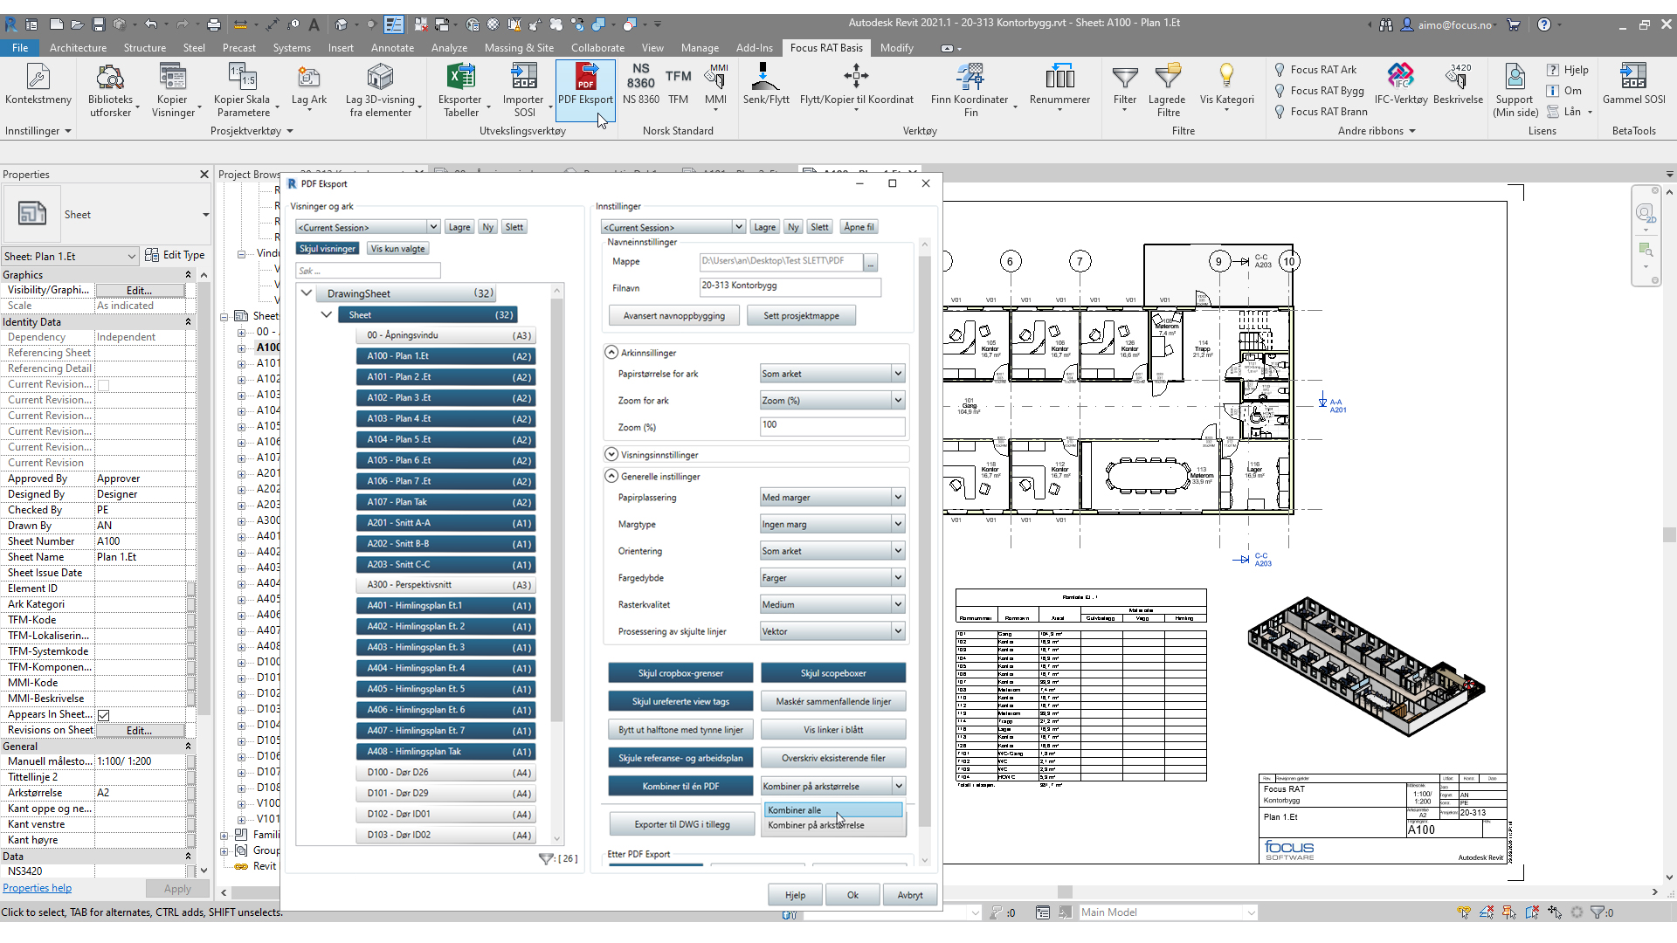This screenshot has height=943, width=1677.
Task: Switch to the Manage tab
Action: 700,48
